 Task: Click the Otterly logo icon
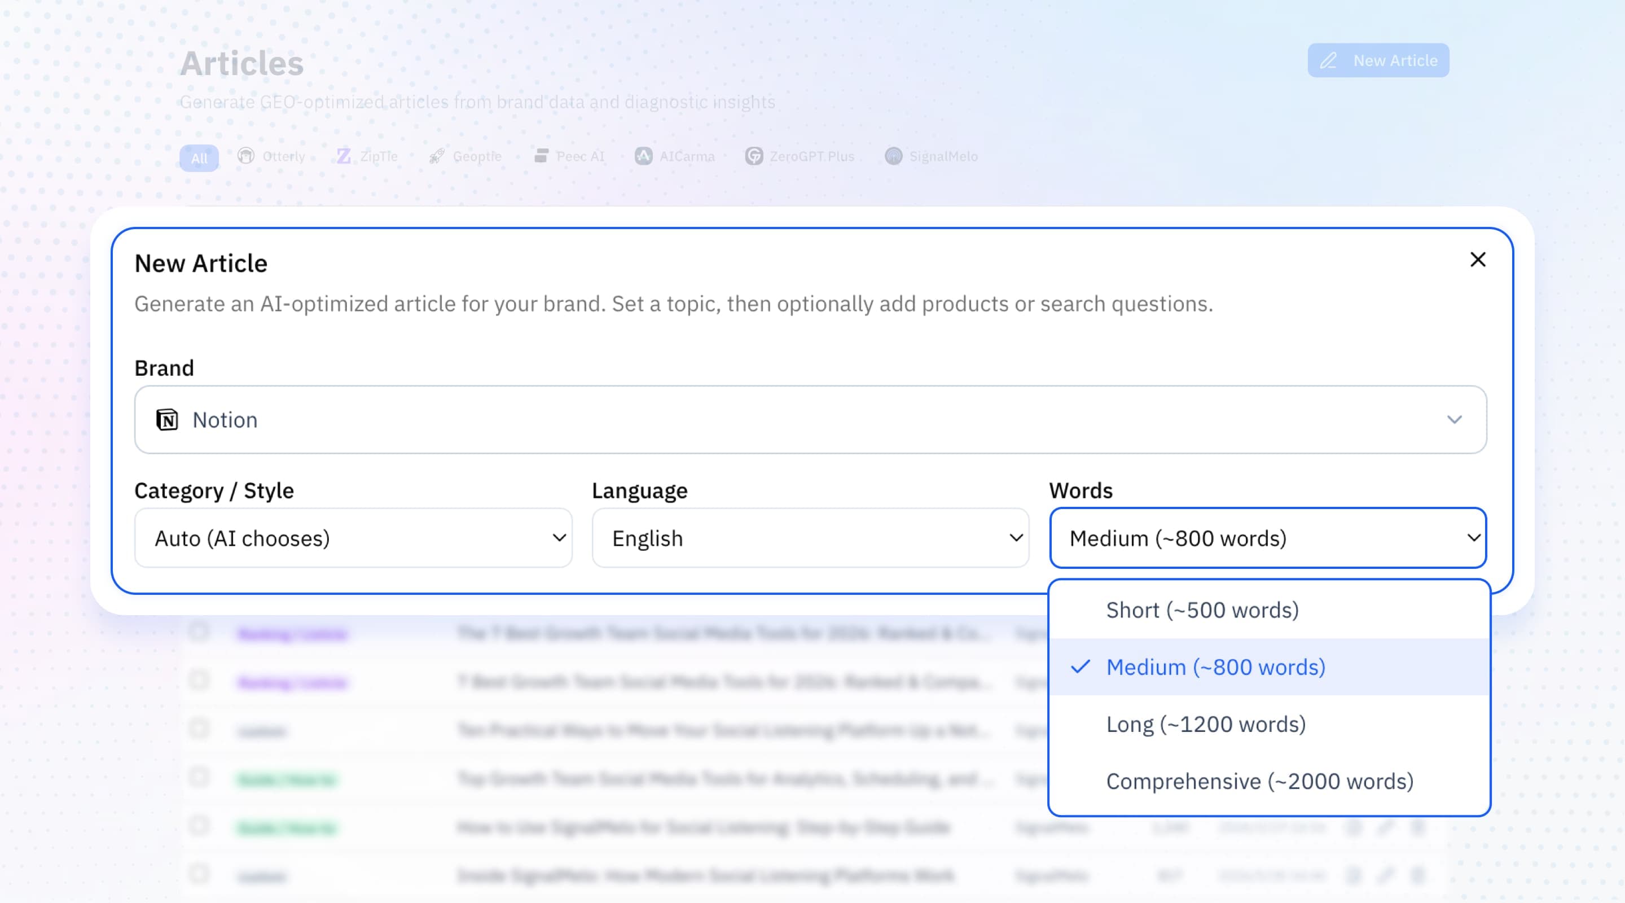246,155
